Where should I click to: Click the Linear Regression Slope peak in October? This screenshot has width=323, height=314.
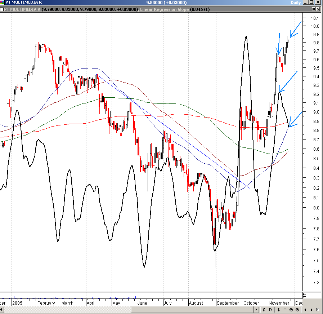coord(246,36)
